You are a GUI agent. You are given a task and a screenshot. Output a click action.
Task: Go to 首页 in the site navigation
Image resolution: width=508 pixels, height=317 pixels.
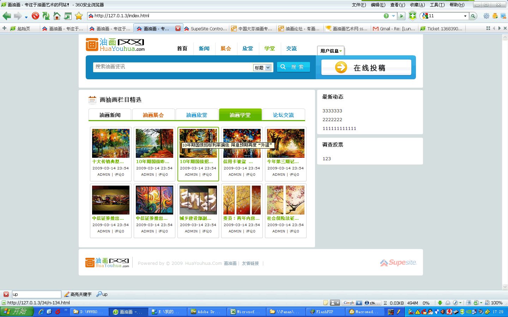click(x=182, y=49)
